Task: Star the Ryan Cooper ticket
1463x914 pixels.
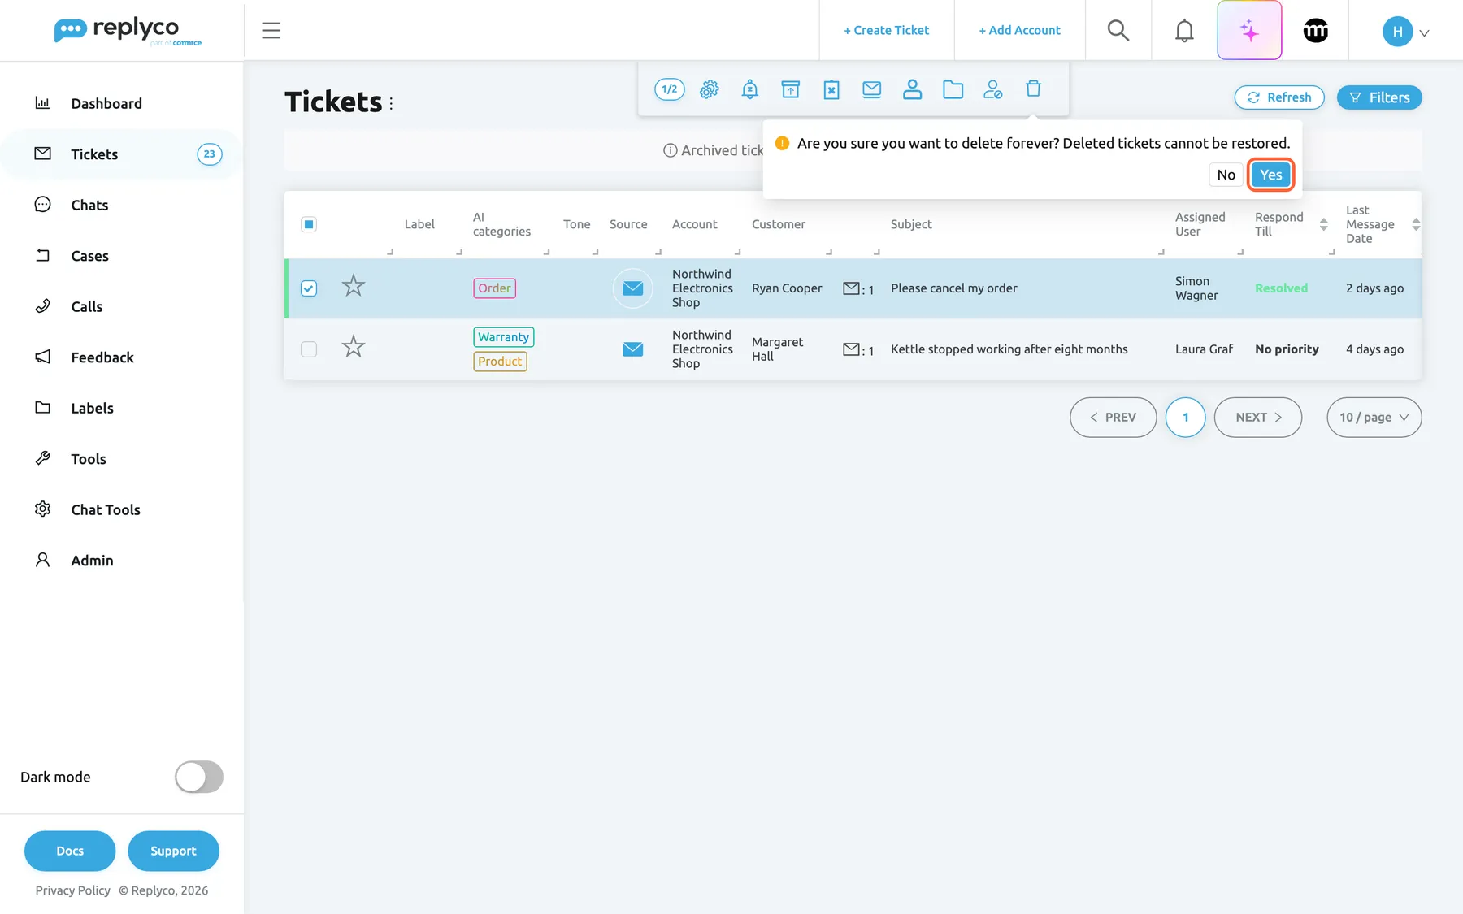Action: (354, 286)
